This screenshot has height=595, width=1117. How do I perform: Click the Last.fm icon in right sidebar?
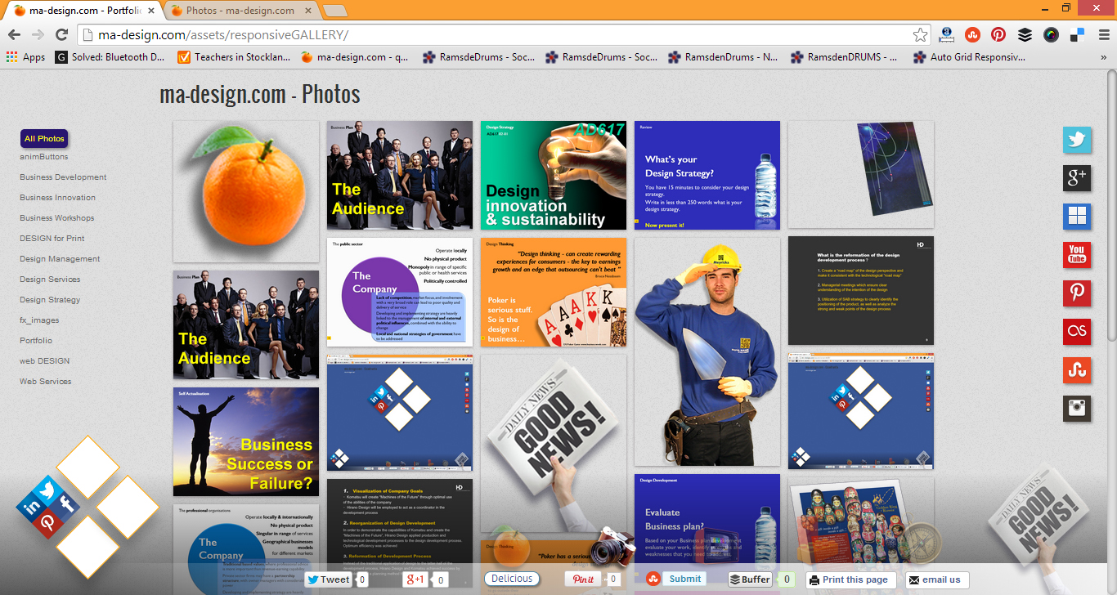(x=1076, y=331)
